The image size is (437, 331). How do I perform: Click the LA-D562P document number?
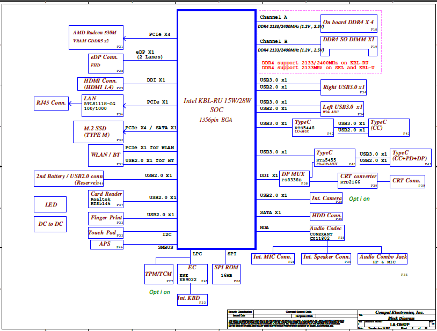(x=399, y=325)
